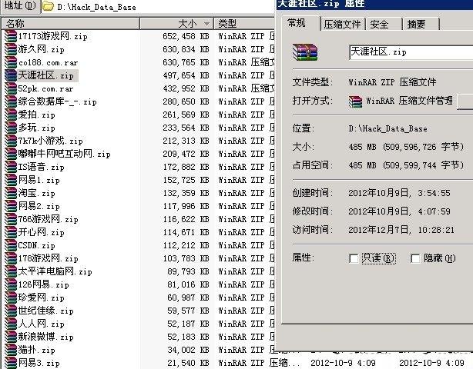Click the archive icon for 爱拍.zip
Image resolution: width=473 pixels, height=369 pixels.
click(x=11, y=115)
